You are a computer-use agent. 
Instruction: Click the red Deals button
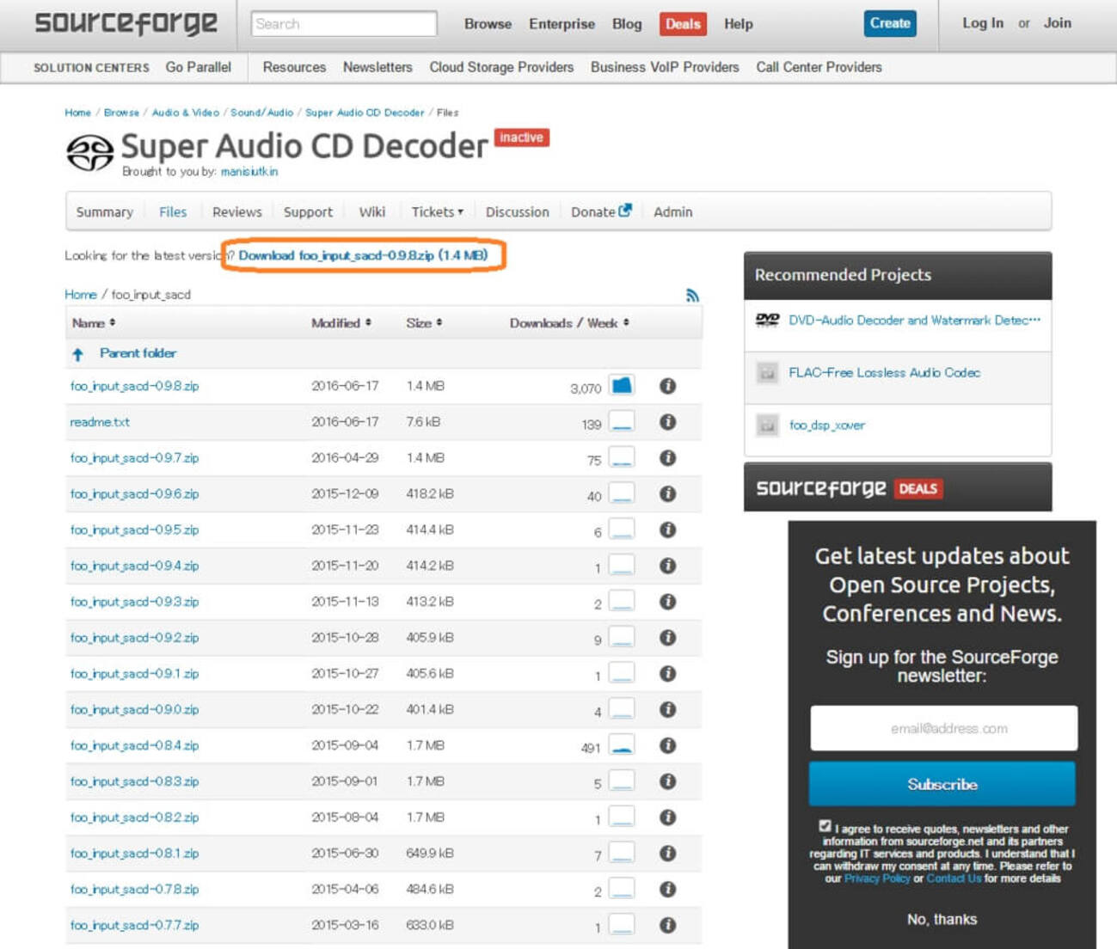tap(682, 24)
